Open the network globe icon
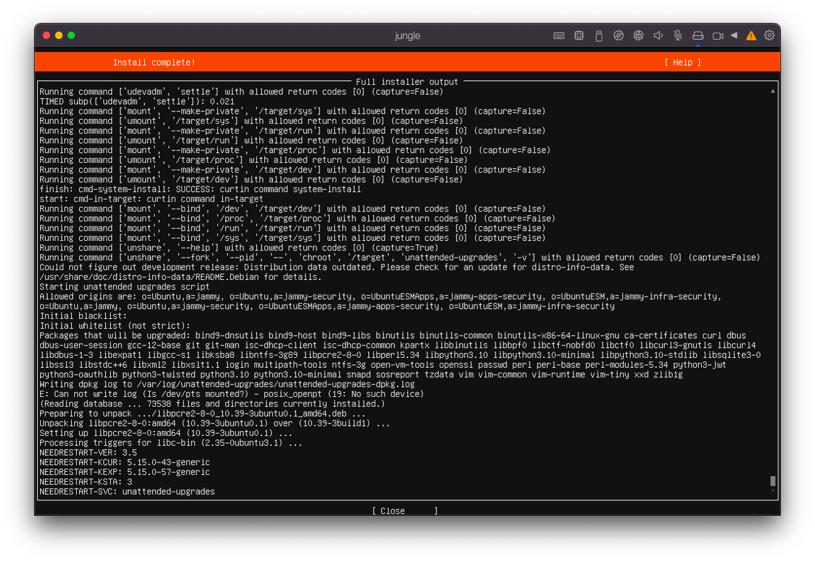 [x=638, y=36]
